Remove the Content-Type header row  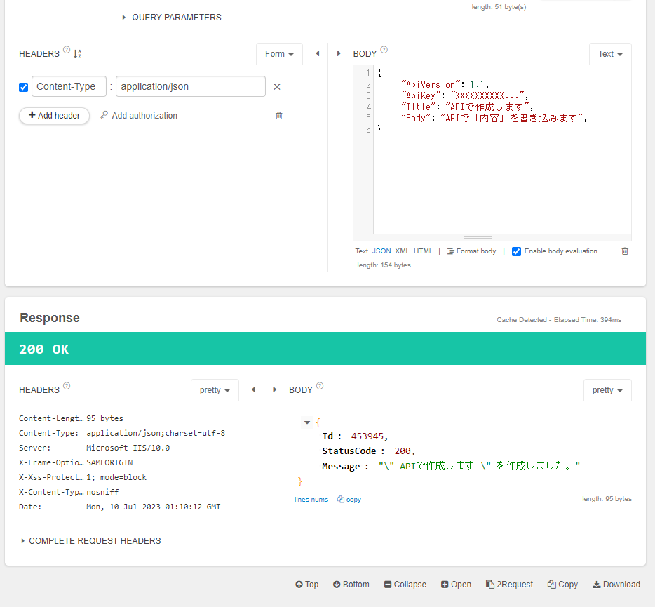click(x=277, y=86)
